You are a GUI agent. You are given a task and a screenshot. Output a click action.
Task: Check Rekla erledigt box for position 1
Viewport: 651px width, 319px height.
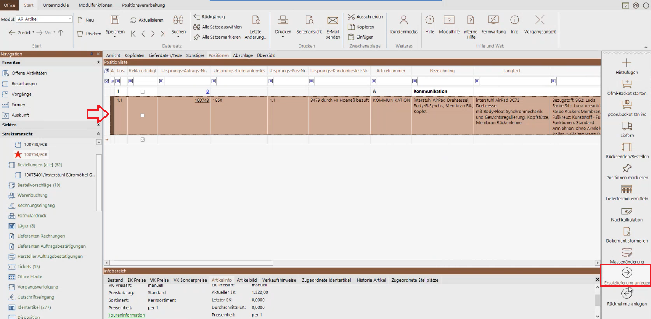[x=143, y=92]
